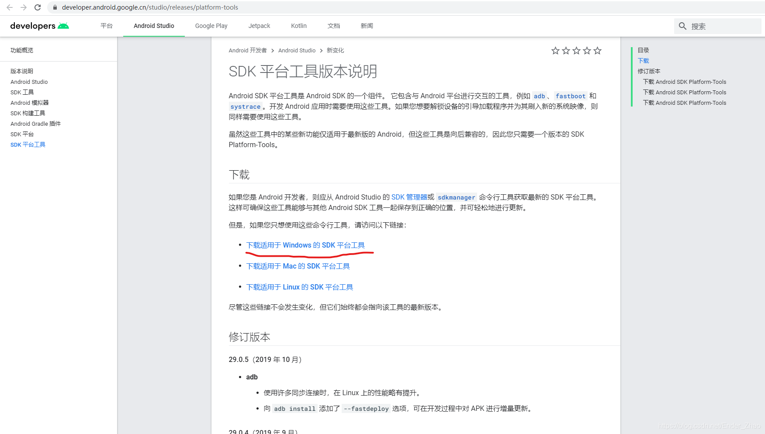Open the Google Play tab
The width and height of the screenshot is (765, 434).
[211, 26]
